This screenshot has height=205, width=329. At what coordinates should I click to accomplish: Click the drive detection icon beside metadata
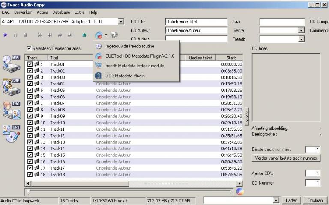click(x=114, y=35)
